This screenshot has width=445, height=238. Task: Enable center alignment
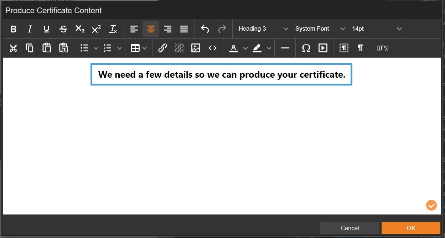coord(151,29)
